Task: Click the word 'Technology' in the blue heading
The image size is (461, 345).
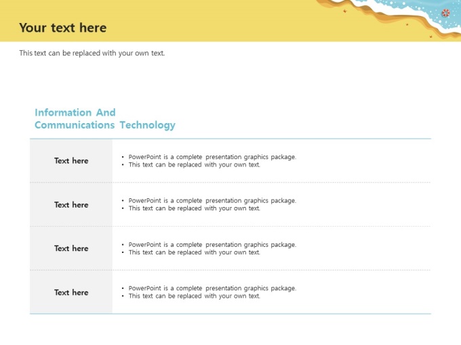Action: coord(148,125)
